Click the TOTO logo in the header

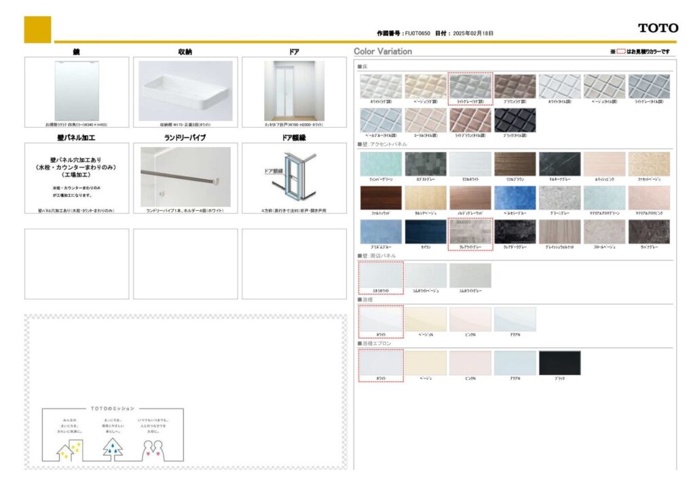[x=658, y=28]
